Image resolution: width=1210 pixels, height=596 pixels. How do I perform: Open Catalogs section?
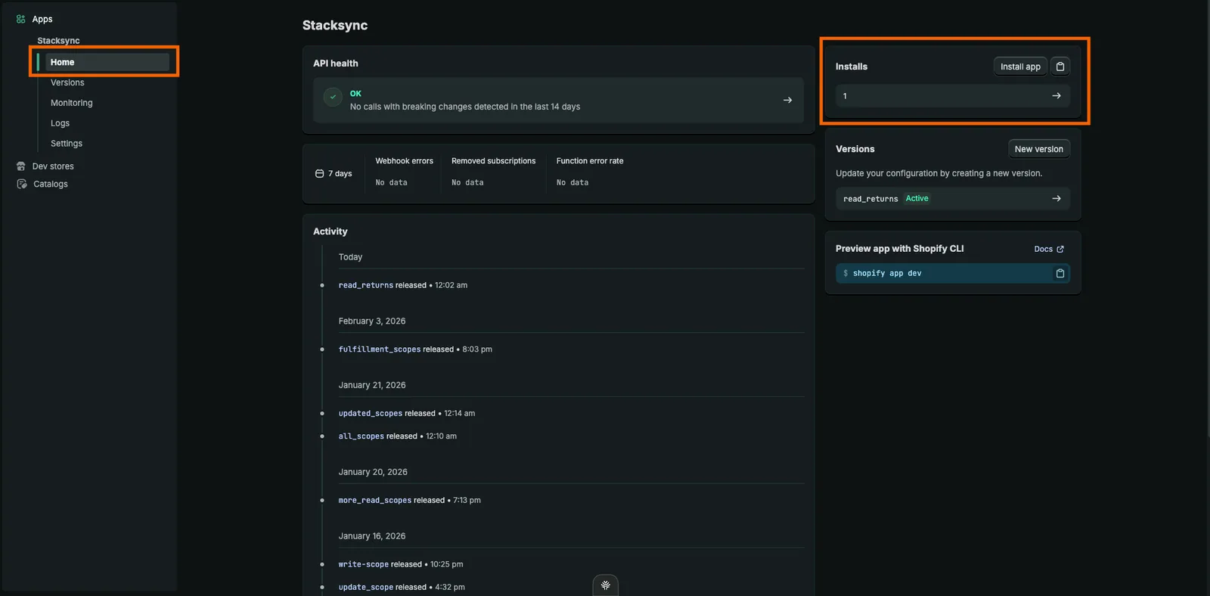[x=51, y=184]
